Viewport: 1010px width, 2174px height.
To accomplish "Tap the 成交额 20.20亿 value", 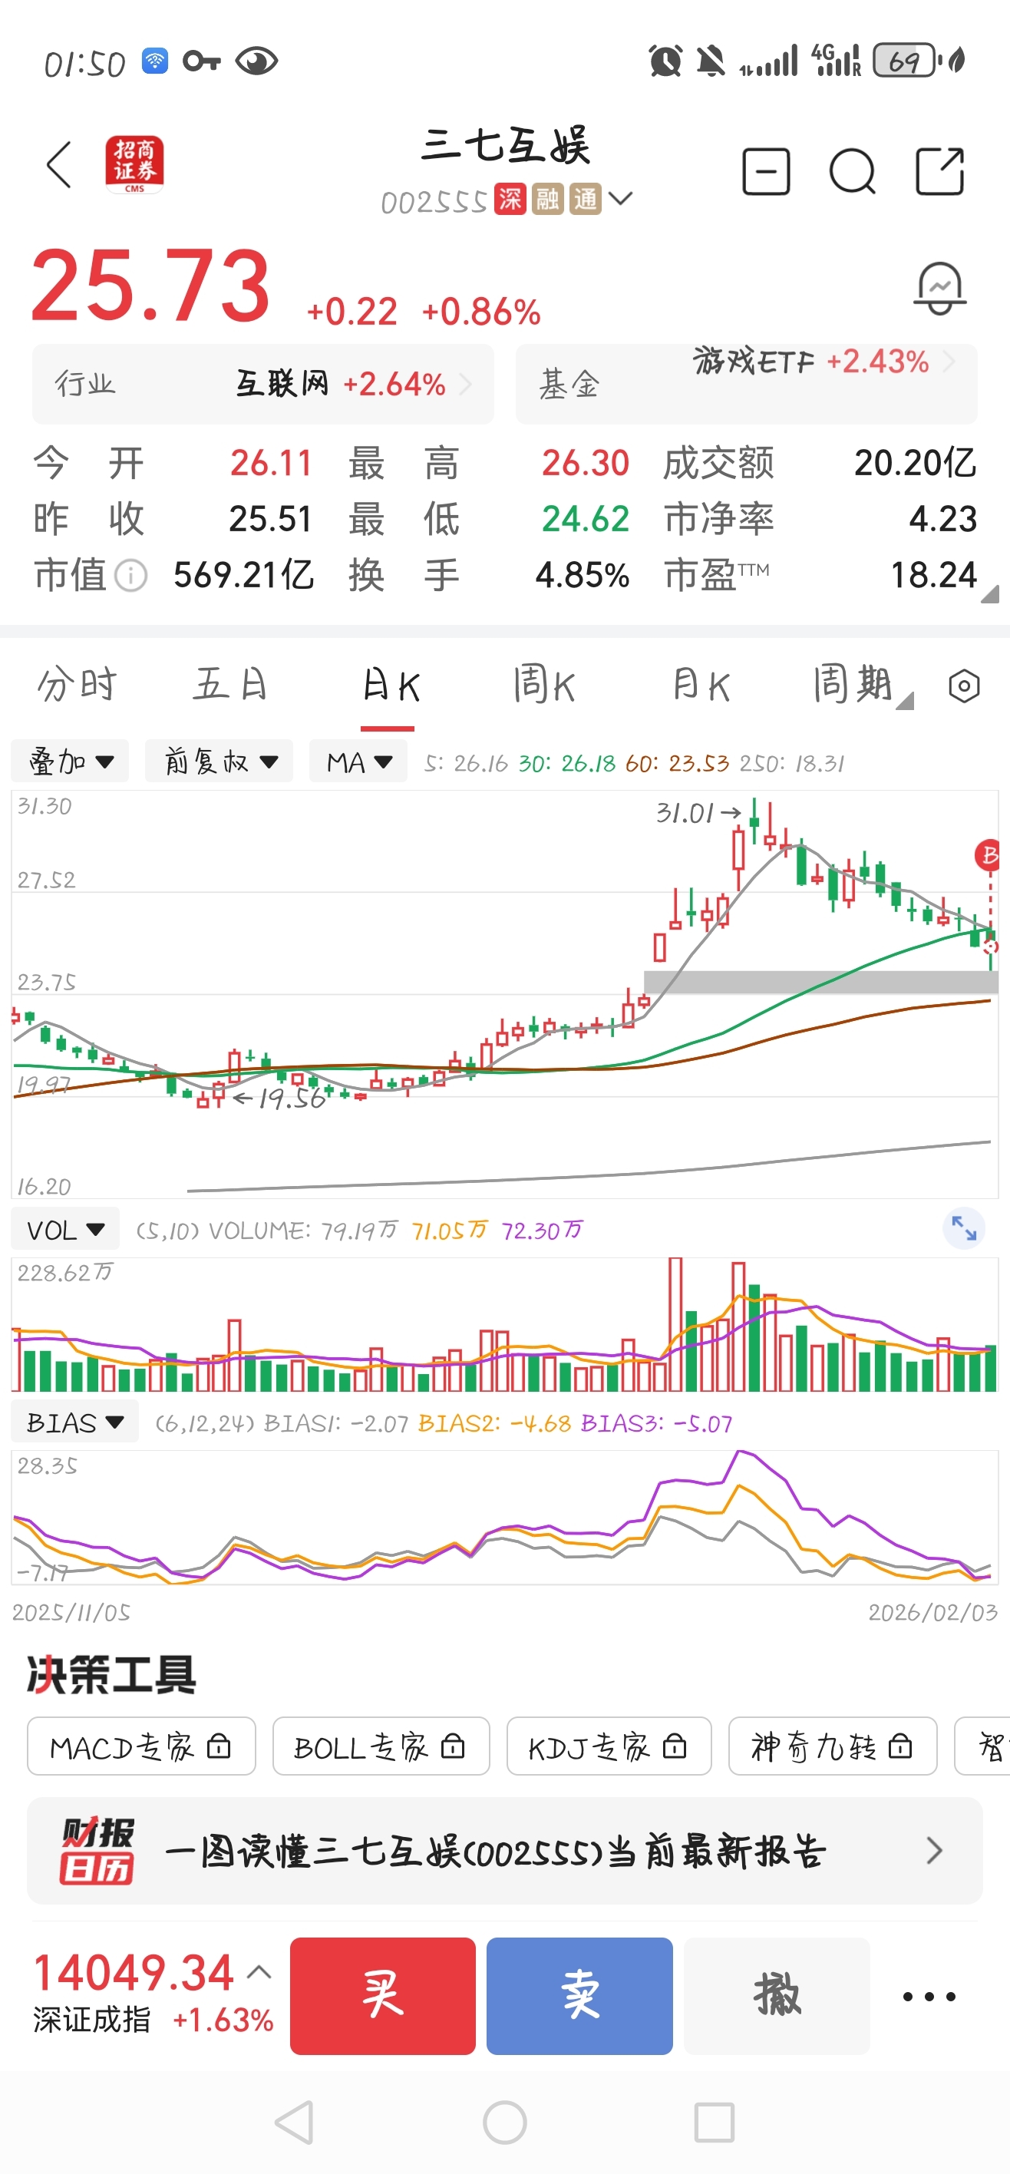I will coord(915,462).
